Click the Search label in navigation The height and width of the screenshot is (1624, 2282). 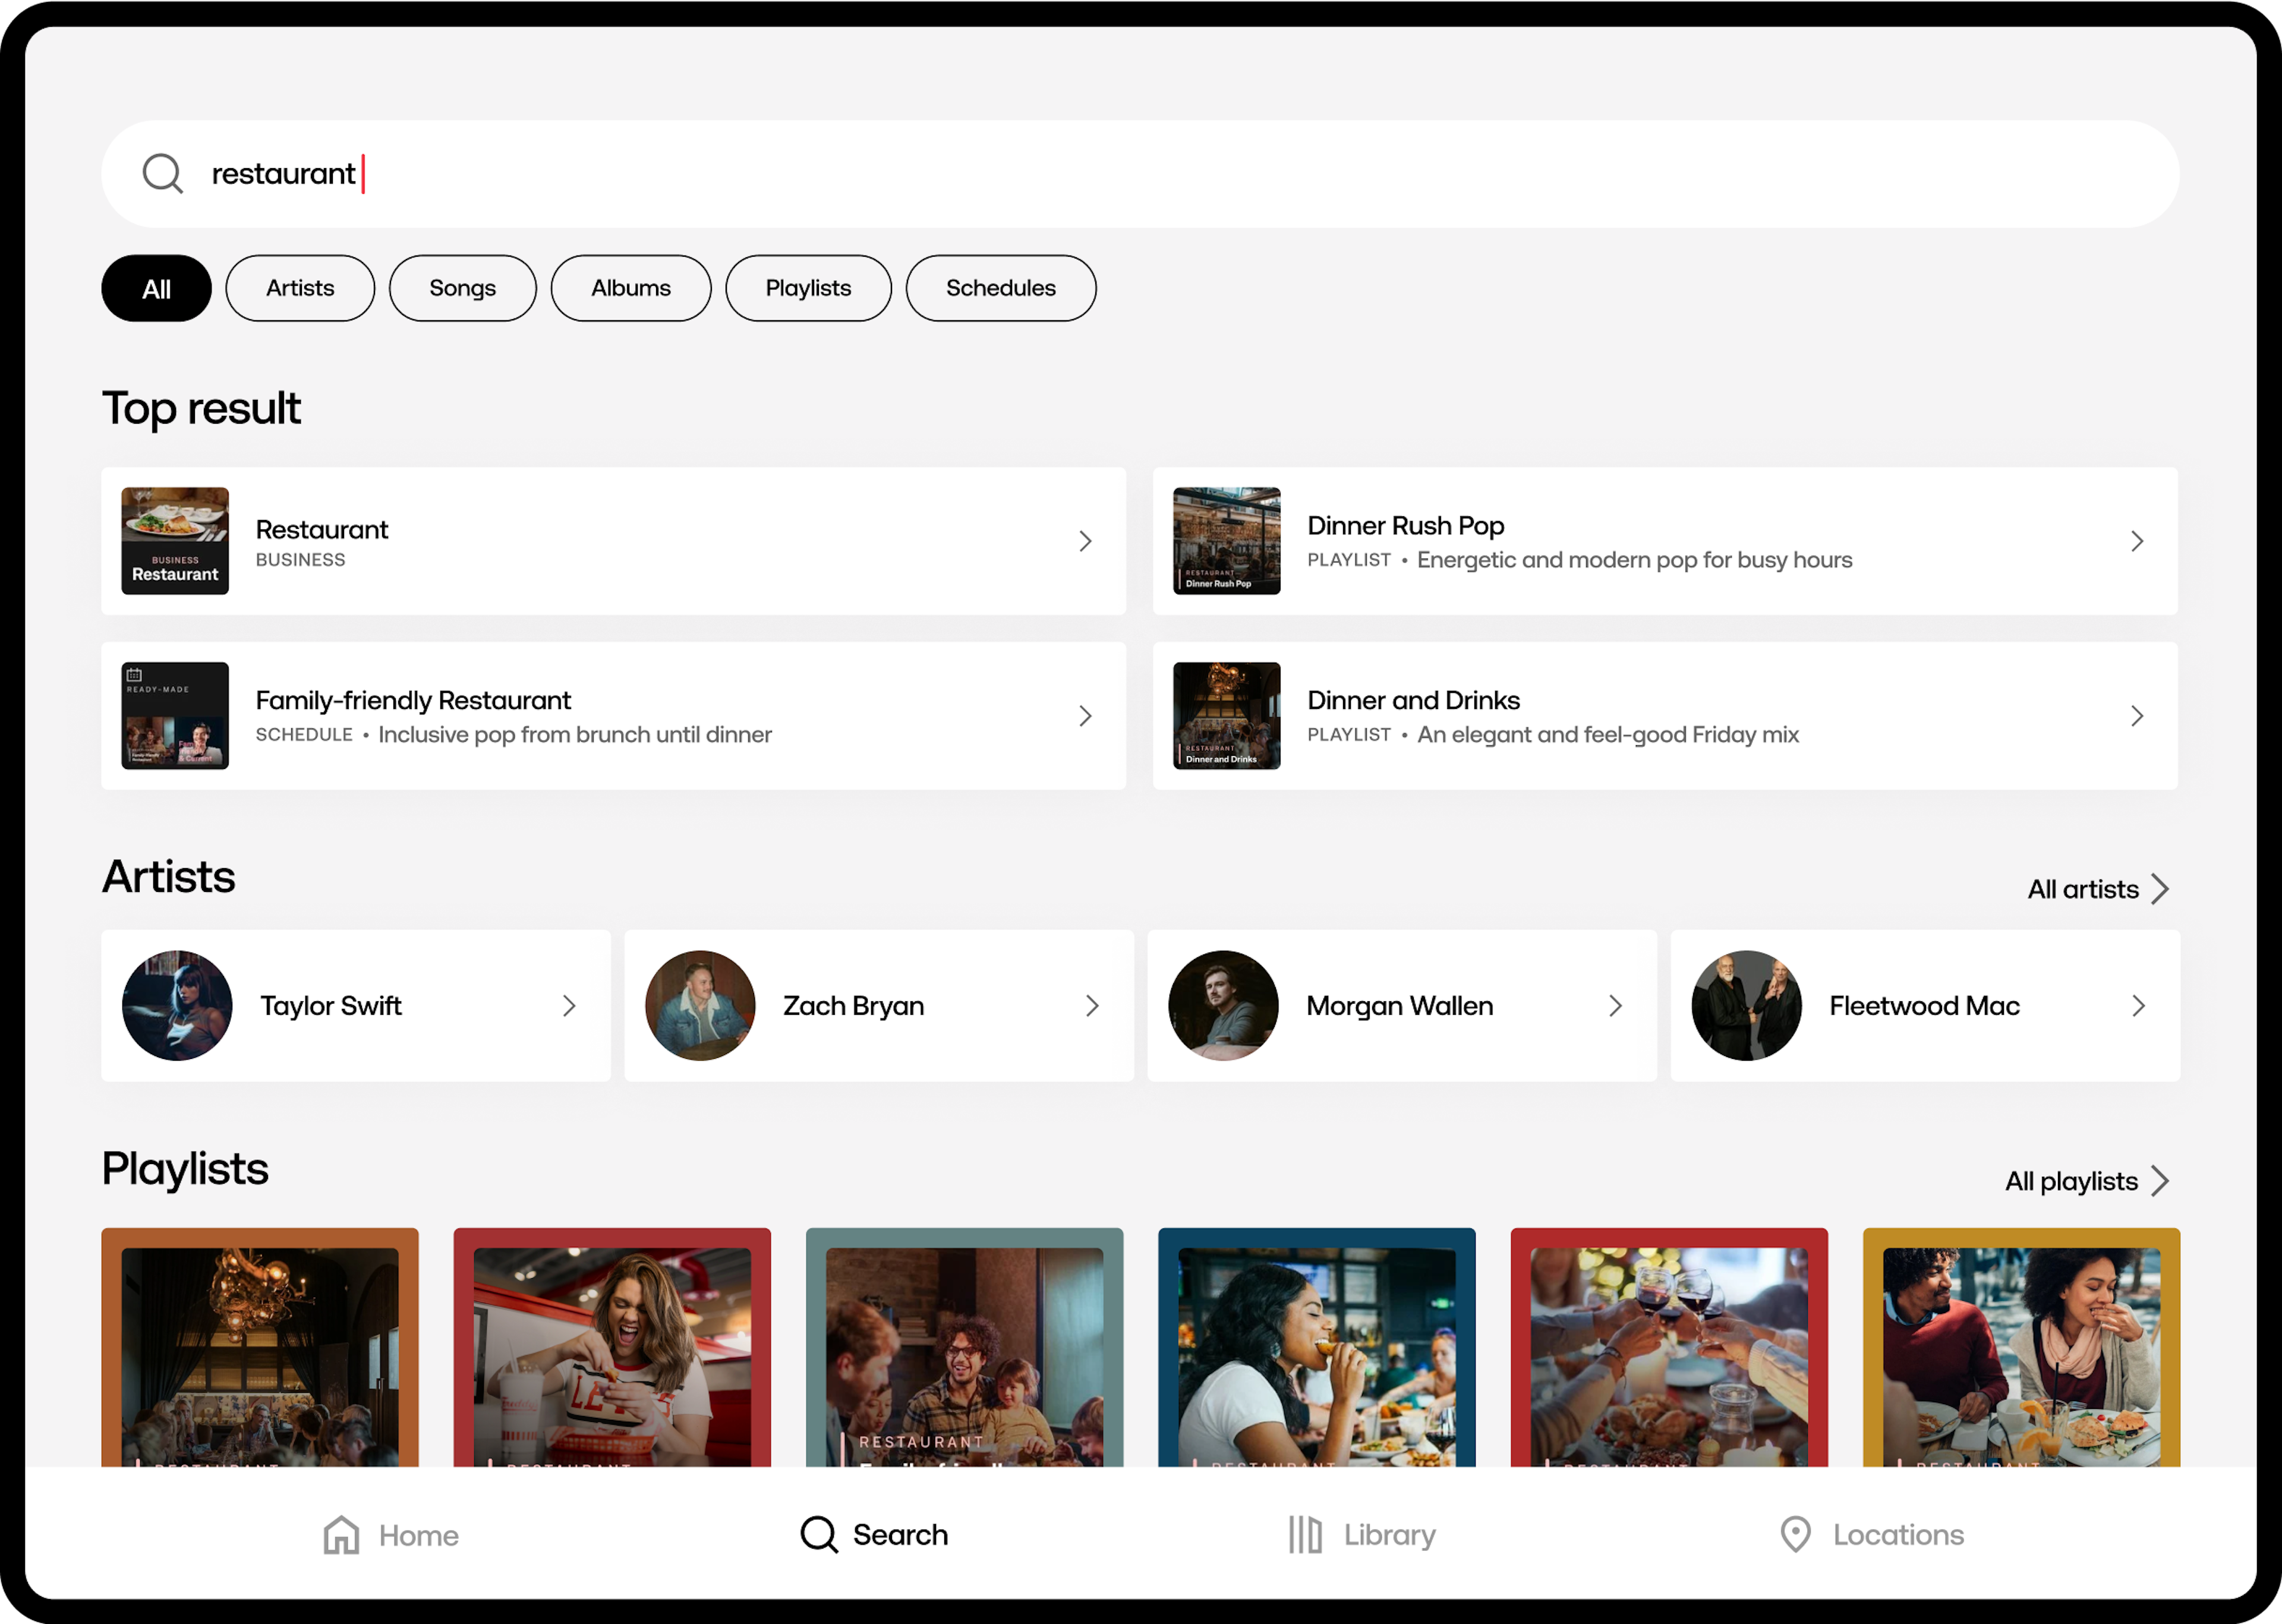click(x=900, y=1535)
